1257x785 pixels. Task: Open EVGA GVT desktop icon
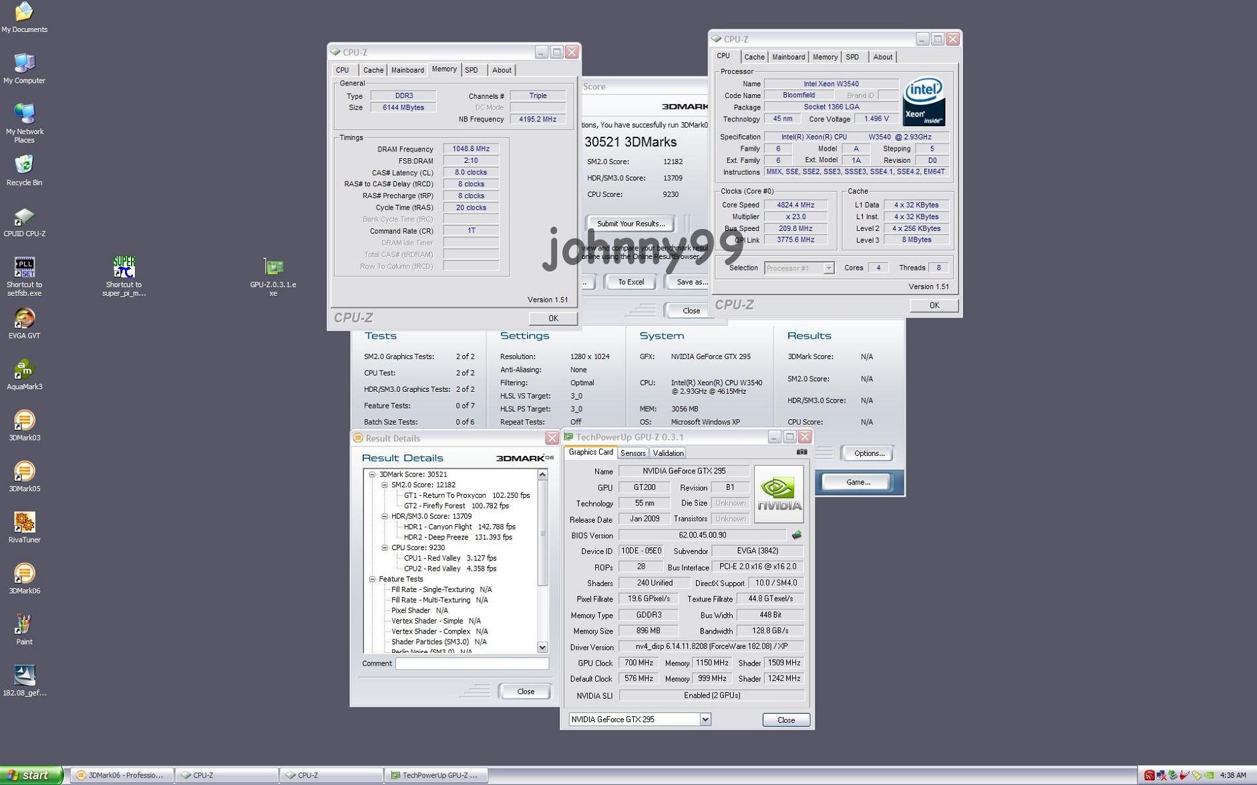(24, 324)
